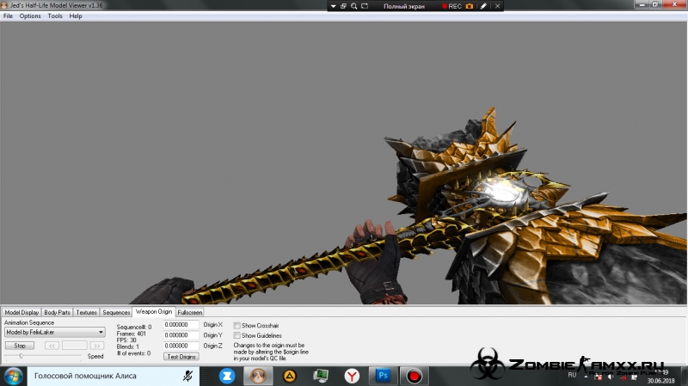Viewport: 688px width, 386px height.
Task: Open the green monitor taskbar icon
Action: (321, 376)
